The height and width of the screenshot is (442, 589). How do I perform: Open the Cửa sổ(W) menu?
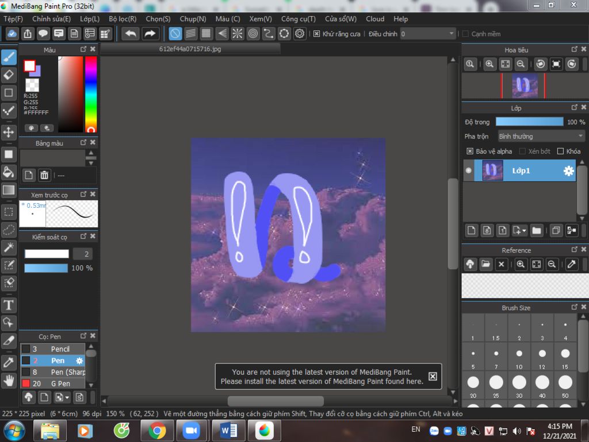[341, 19]
